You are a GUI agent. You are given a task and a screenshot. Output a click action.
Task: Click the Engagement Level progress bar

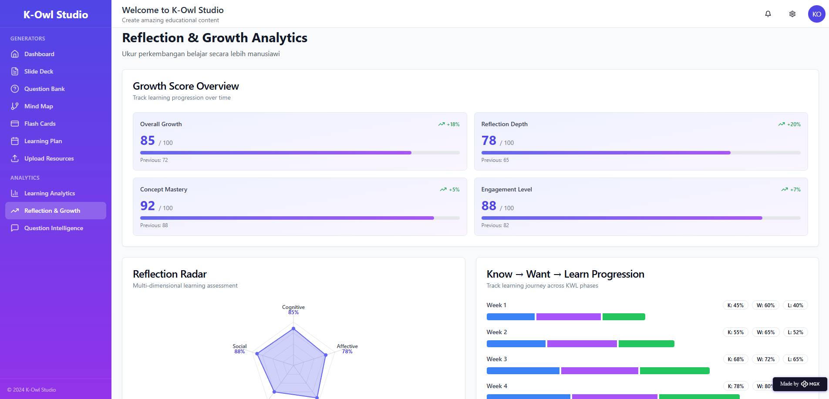[x=641, y=218]
